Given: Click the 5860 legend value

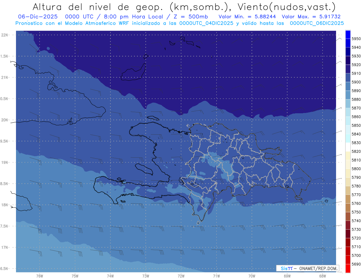Looking at the screenshot, I should coord(356,117).
